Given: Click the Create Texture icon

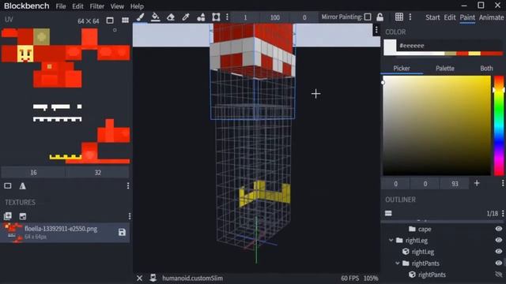Looking at the screenshot, I should tap(23, 216).
